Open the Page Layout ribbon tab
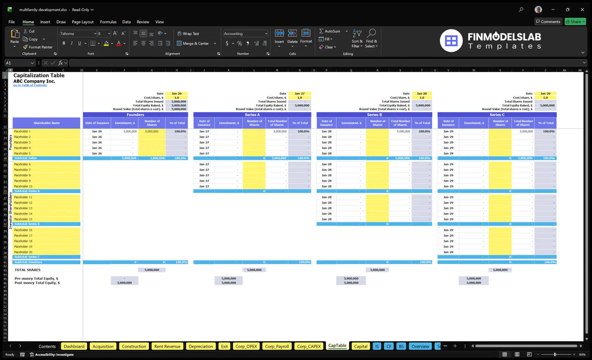 point(82,22)
